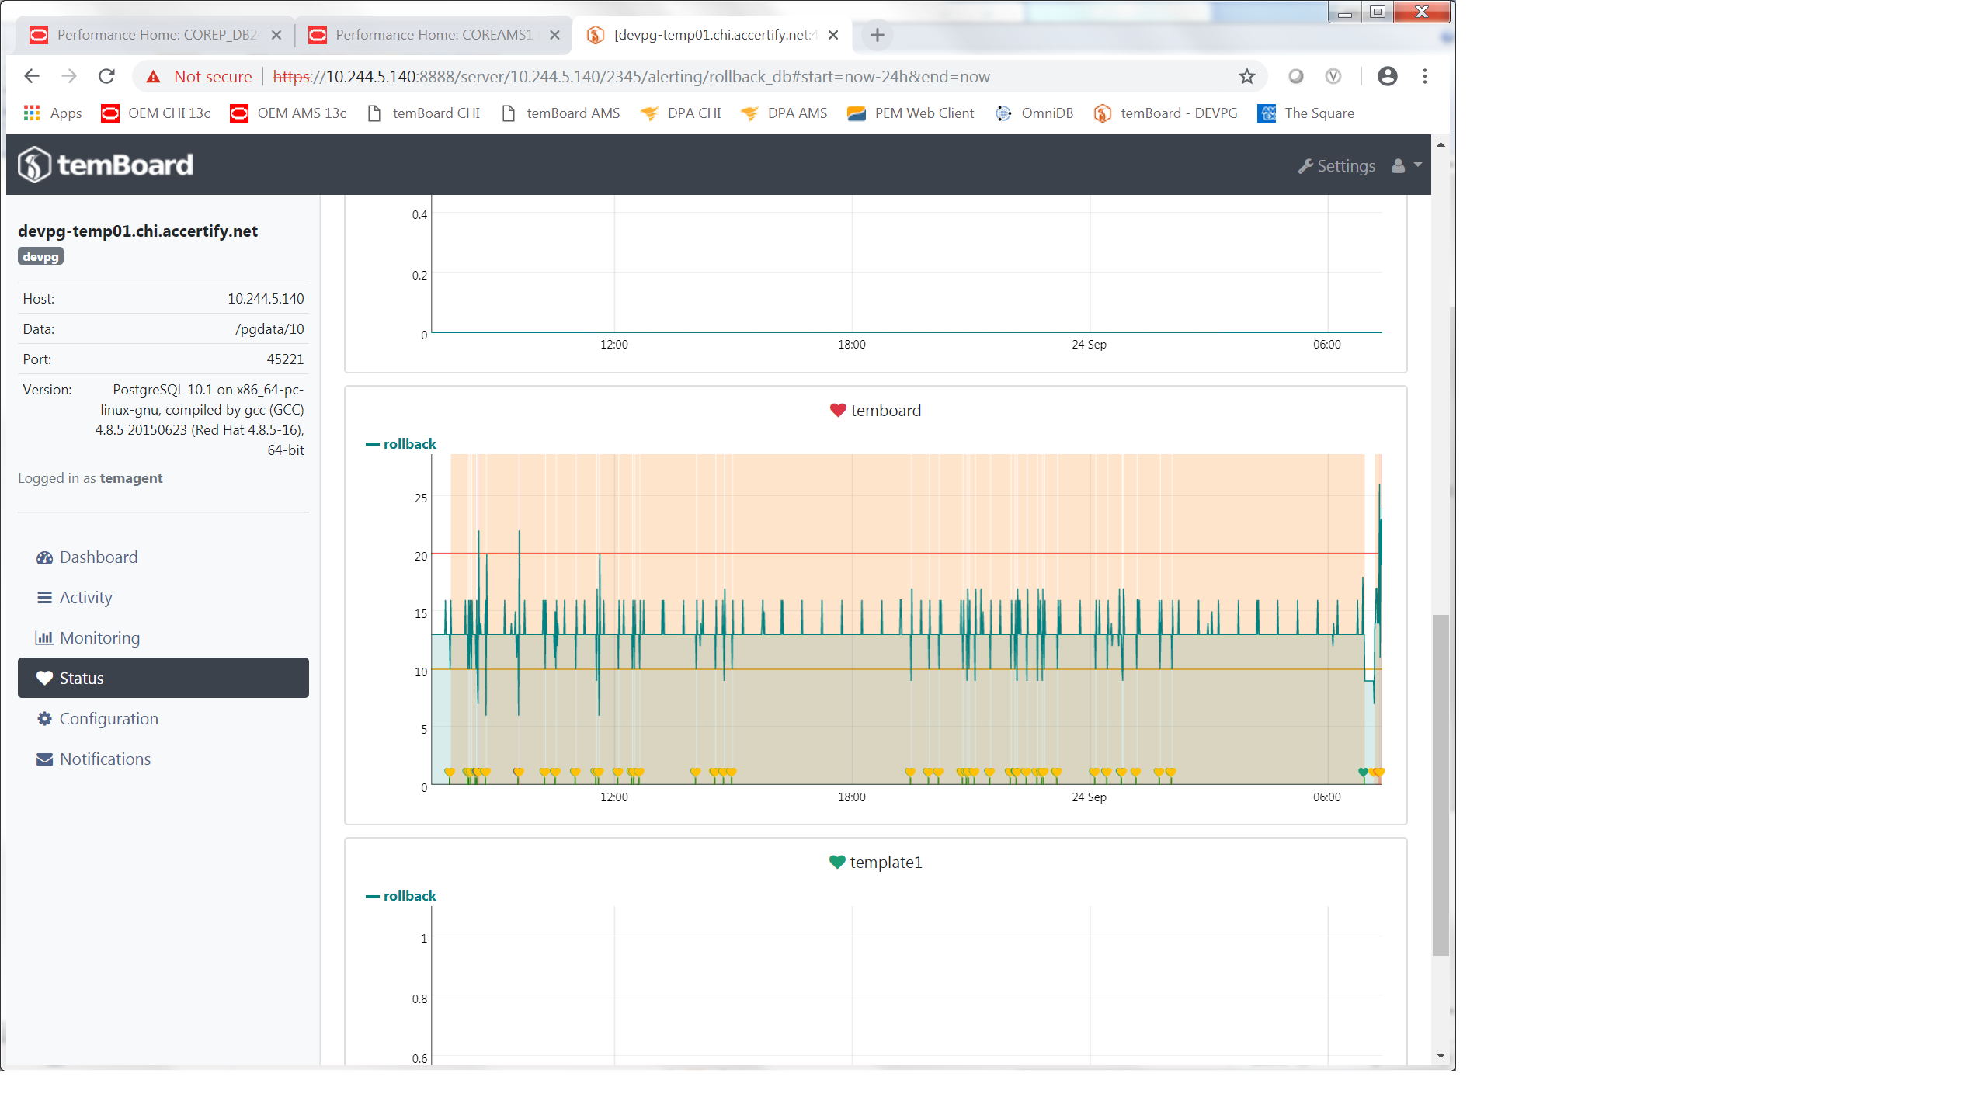
Task: Bookmark this page with the star icon
Action: [1246, 76]
